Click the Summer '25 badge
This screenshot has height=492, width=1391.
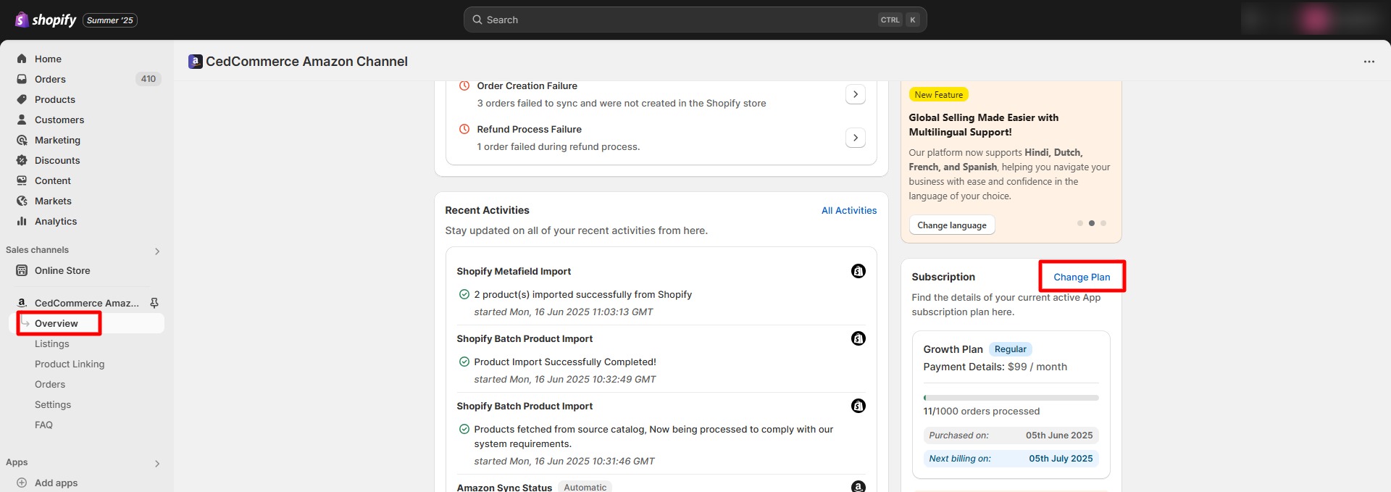coord(110,20)
